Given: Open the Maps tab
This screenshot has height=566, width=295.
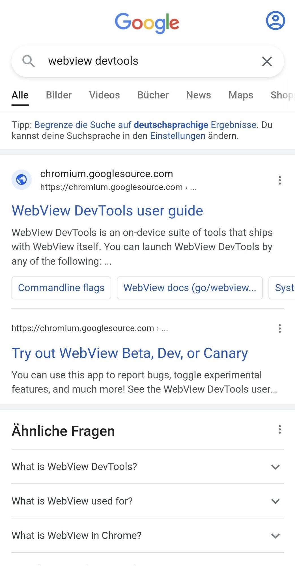Looking at the screenshot, I should (x=241, y=95).
